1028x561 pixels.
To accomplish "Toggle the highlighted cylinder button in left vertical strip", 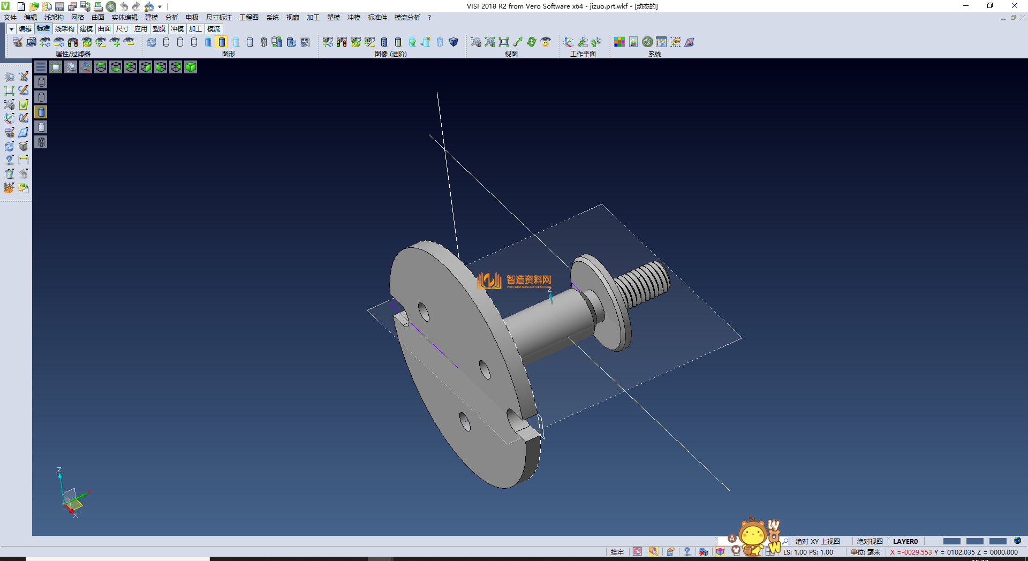I will click(x=41, y=112).
